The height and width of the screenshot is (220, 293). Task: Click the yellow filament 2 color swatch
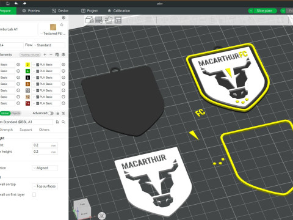[27, 65]
